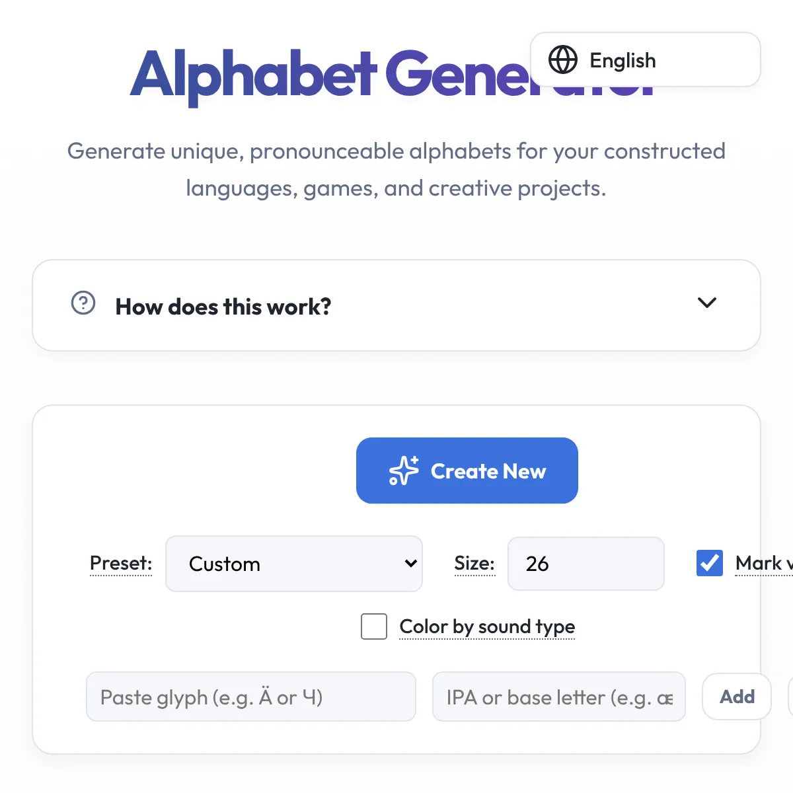This screenshot has width=793, height=793.
Task: Expand the chevron beside How does this work
Action: click(x=707, y=303)
